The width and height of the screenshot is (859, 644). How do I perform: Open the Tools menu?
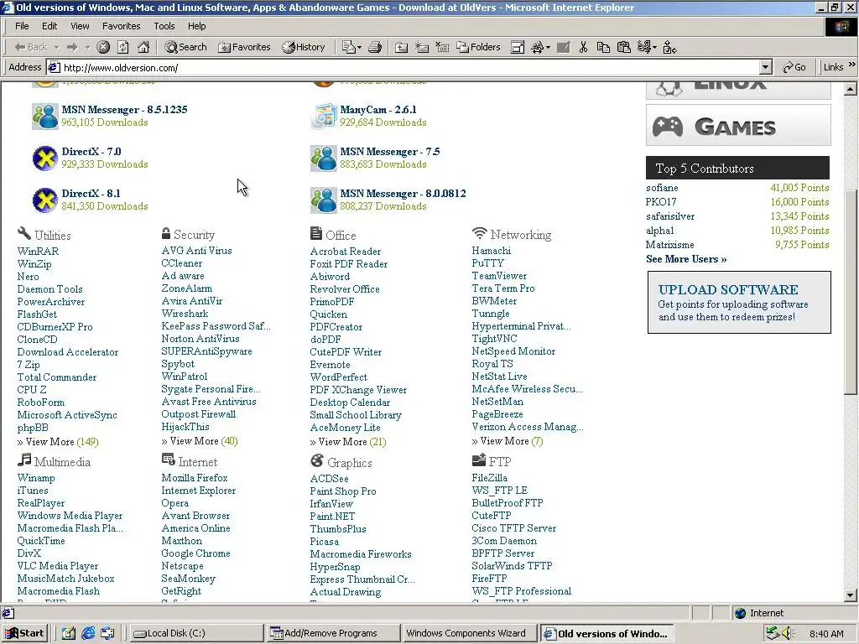tap(164, 26)
